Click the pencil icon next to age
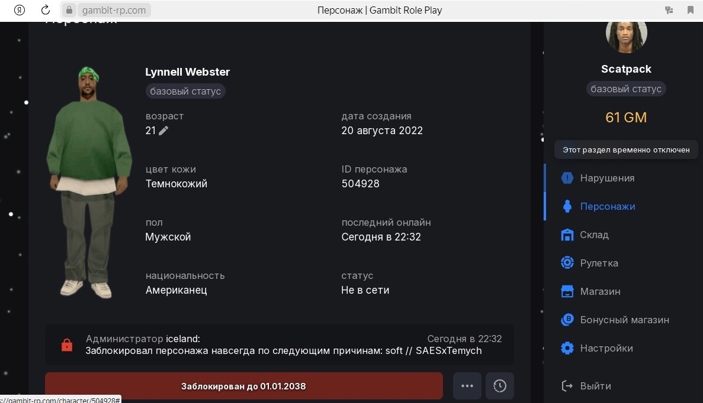This screenshot has height=403, width=703. click(163, 131)
